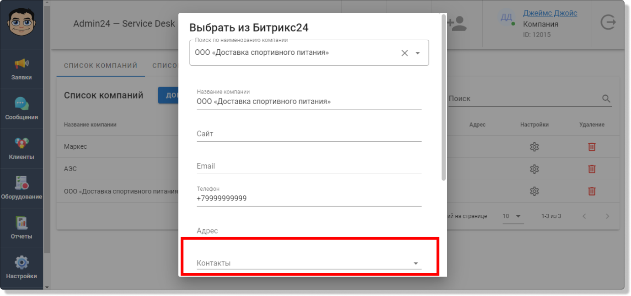
Task: Click the Телефон field
Action: pyautogui.click(x=309, y=195)
